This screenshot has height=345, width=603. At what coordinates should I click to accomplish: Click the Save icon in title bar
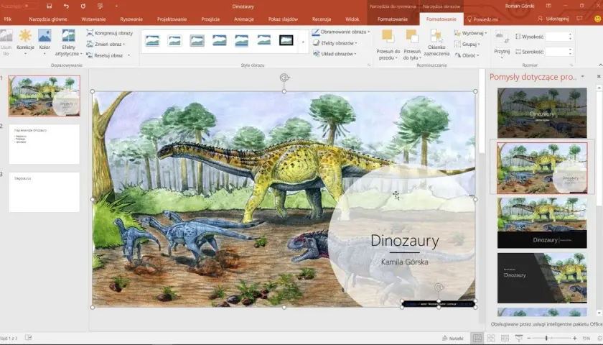(x=50, y=6)
